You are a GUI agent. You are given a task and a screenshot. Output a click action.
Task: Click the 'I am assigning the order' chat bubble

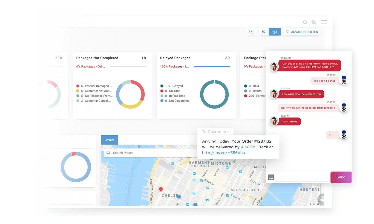(301, 94)
